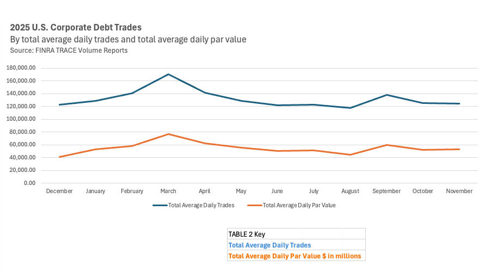Click the blue line's peak at March
The image size is (490, 272).
169,74
